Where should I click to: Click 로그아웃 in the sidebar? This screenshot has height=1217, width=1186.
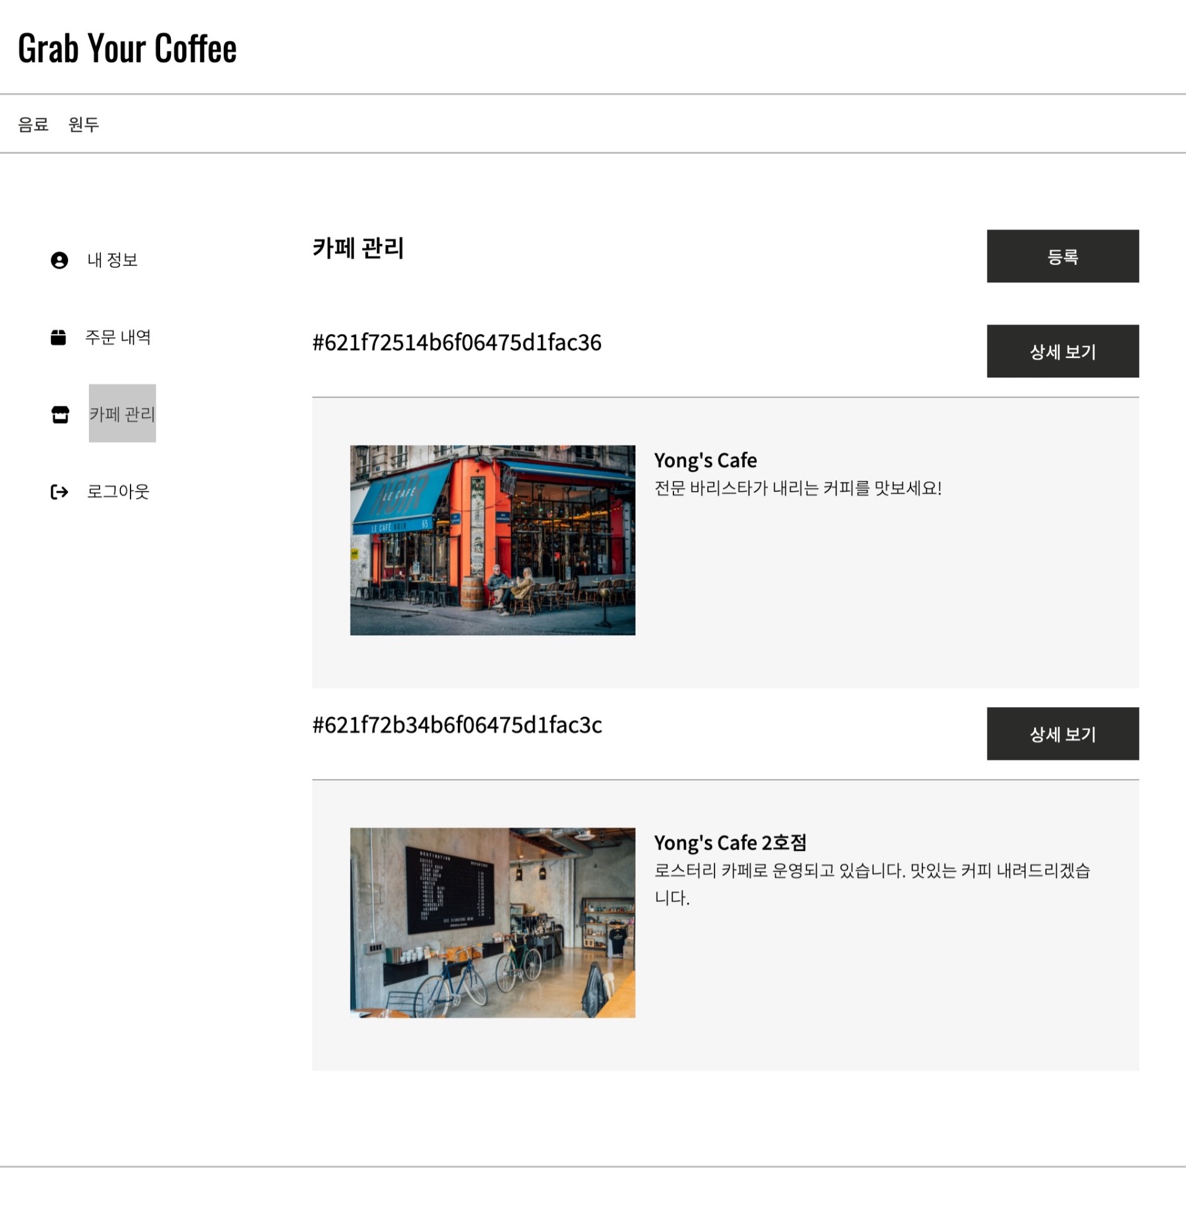(x=118, y=492)
